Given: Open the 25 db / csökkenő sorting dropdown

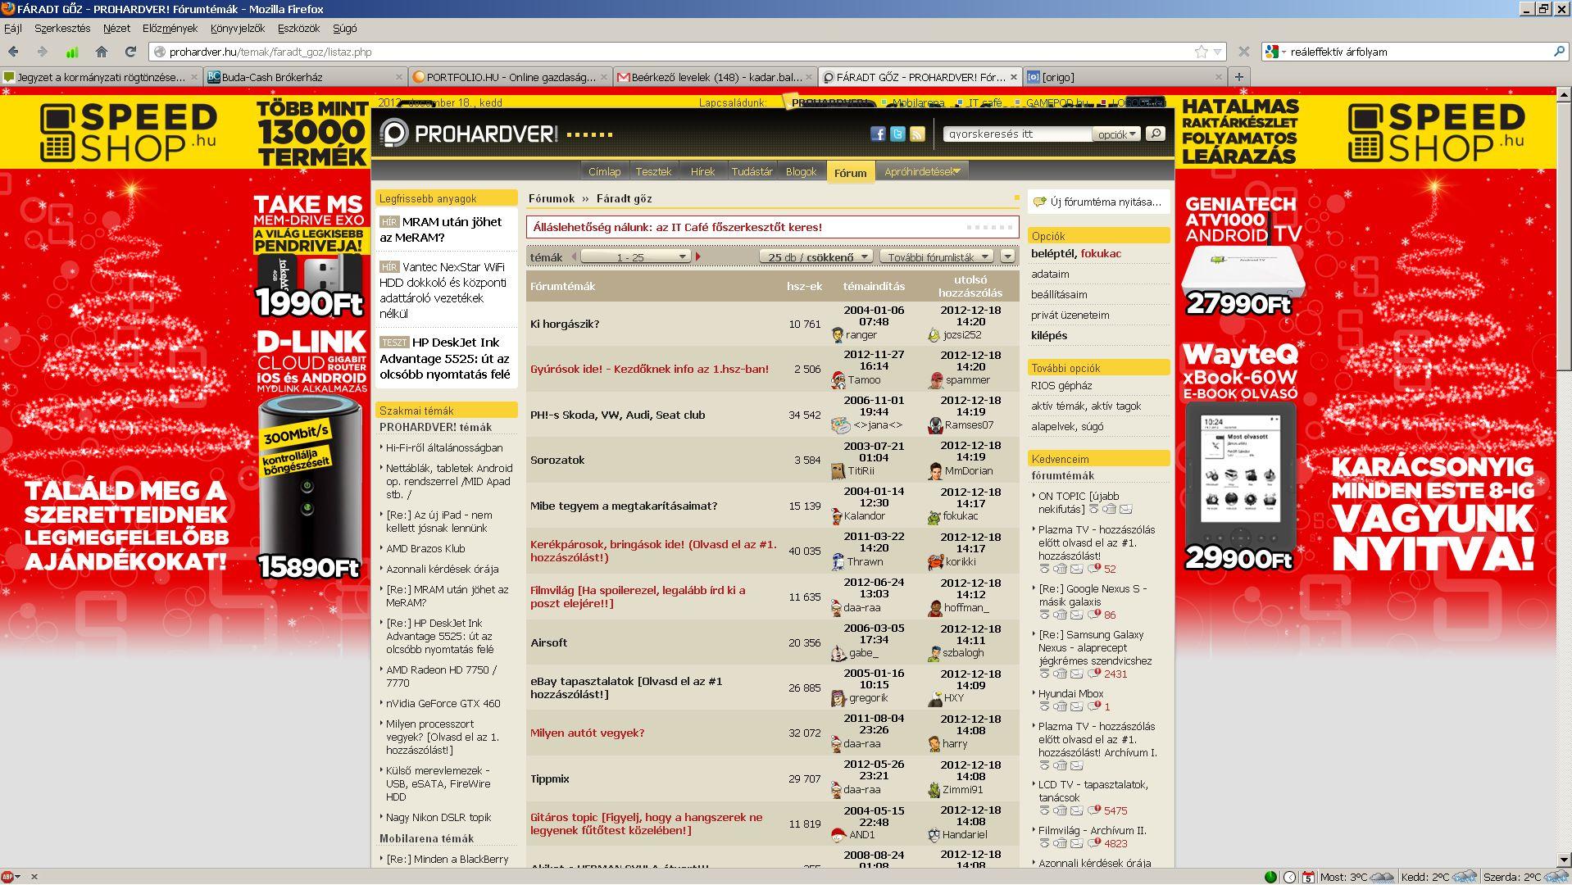Looking at the screenshot, I should (x=816, y=256).
